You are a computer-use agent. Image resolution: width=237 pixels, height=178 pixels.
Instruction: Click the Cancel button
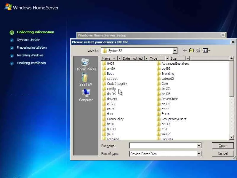pos(223,153)
